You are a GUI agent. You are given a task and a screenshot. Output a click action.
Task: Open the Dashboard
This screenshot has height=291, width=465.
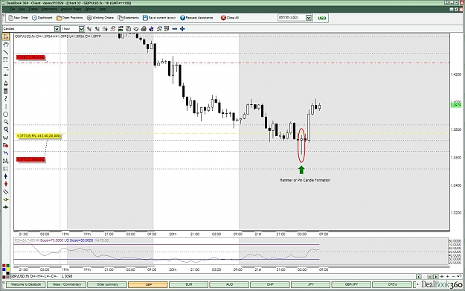coord(42,18)
